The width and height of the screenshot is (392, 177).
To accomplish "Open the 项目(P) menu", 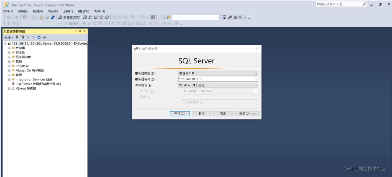I will pos(53,11).
